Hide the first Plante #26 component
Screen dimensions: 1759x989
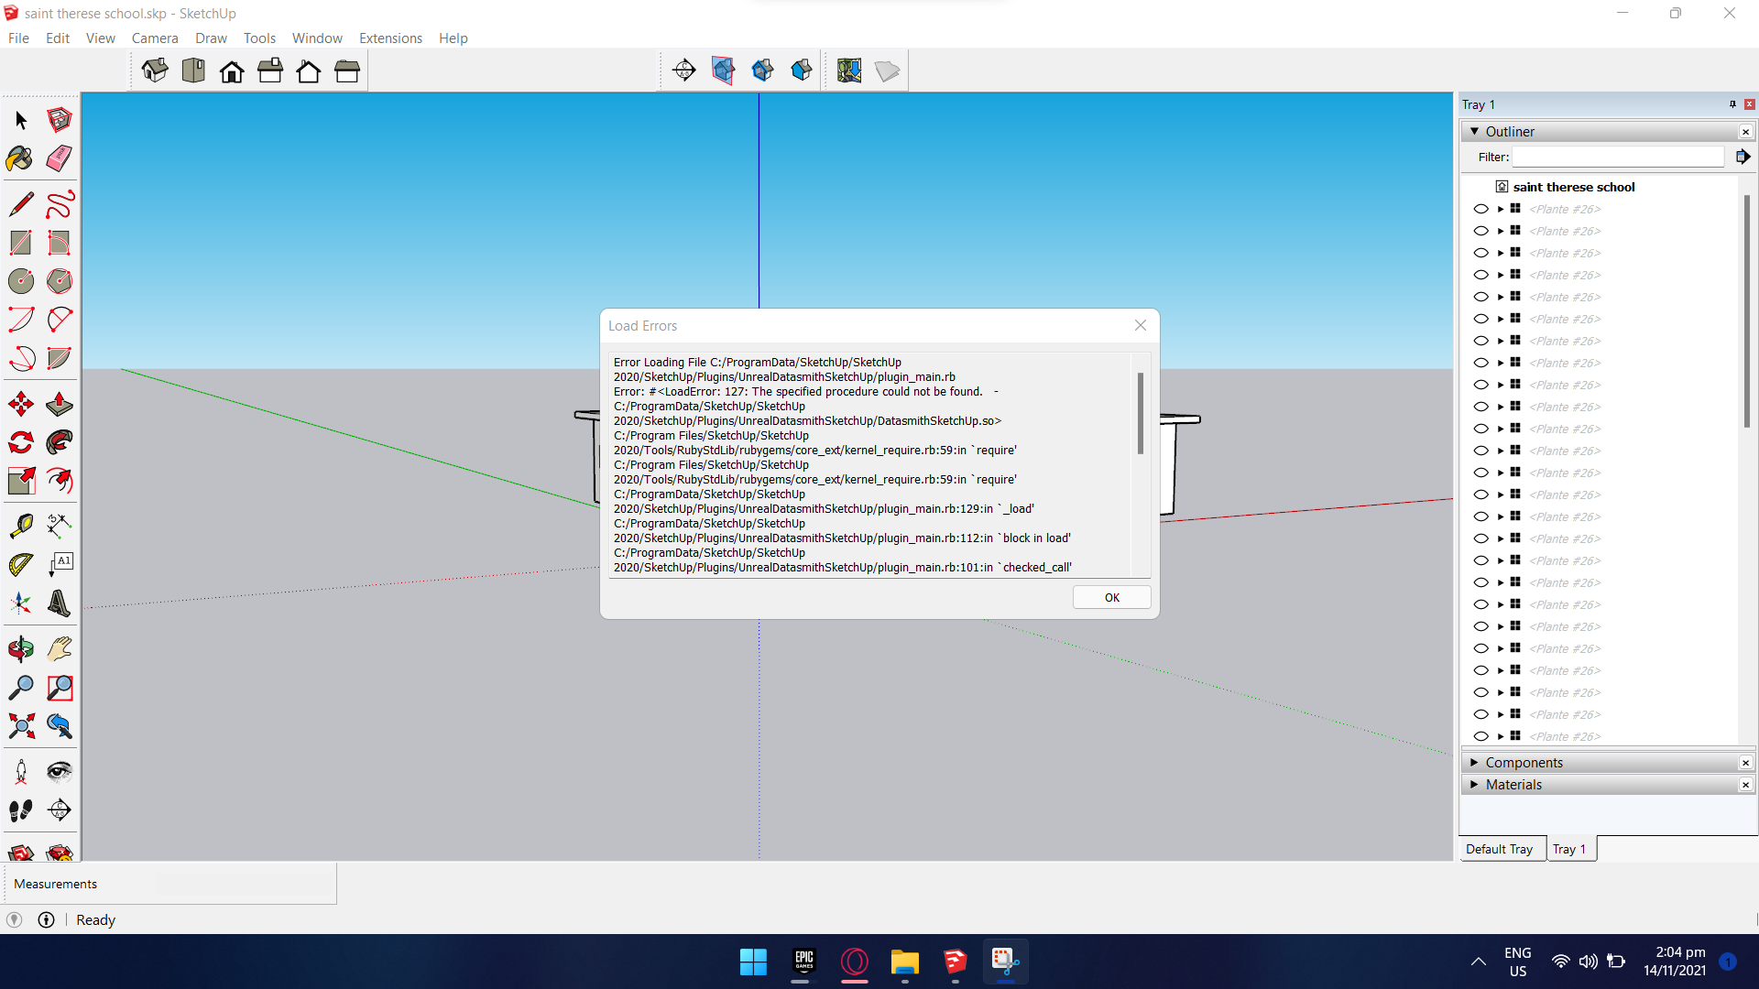(1480, 209)
